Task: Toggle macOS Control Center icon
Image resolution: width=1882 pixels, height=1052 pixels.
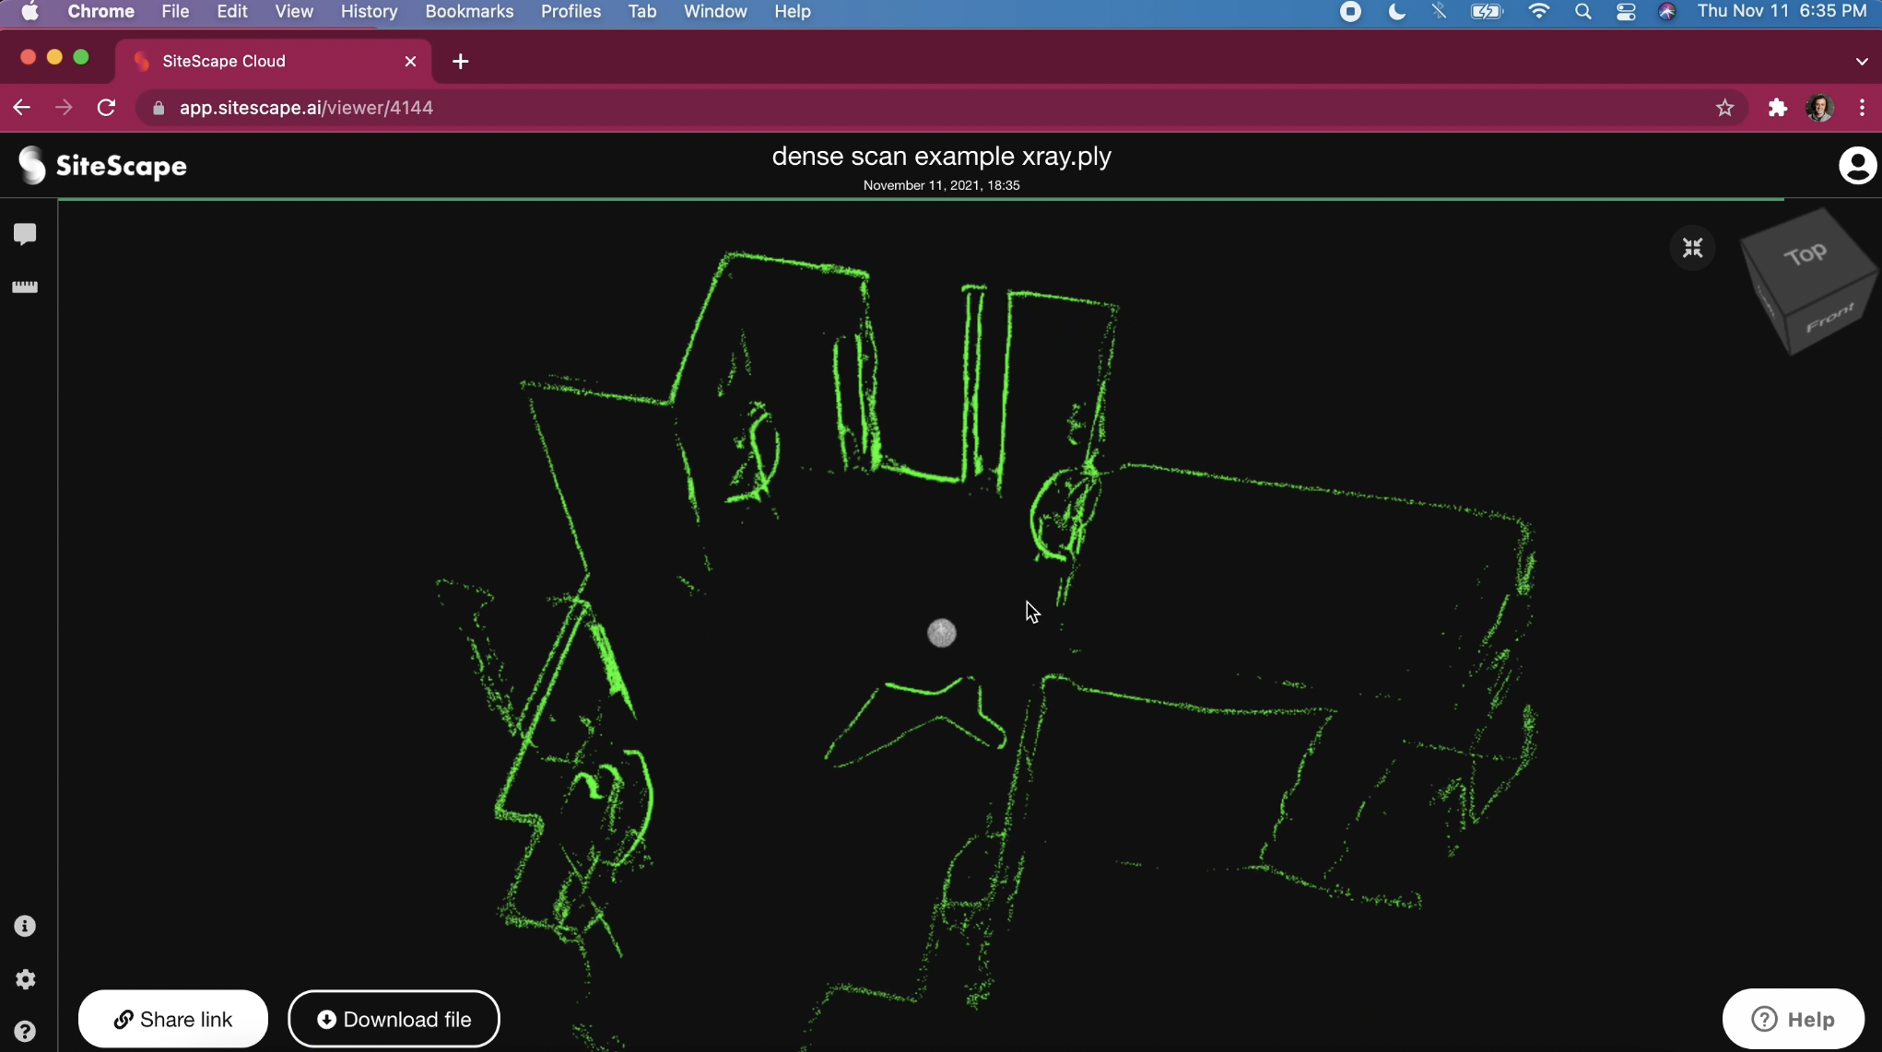Action: click(1625, 12)
